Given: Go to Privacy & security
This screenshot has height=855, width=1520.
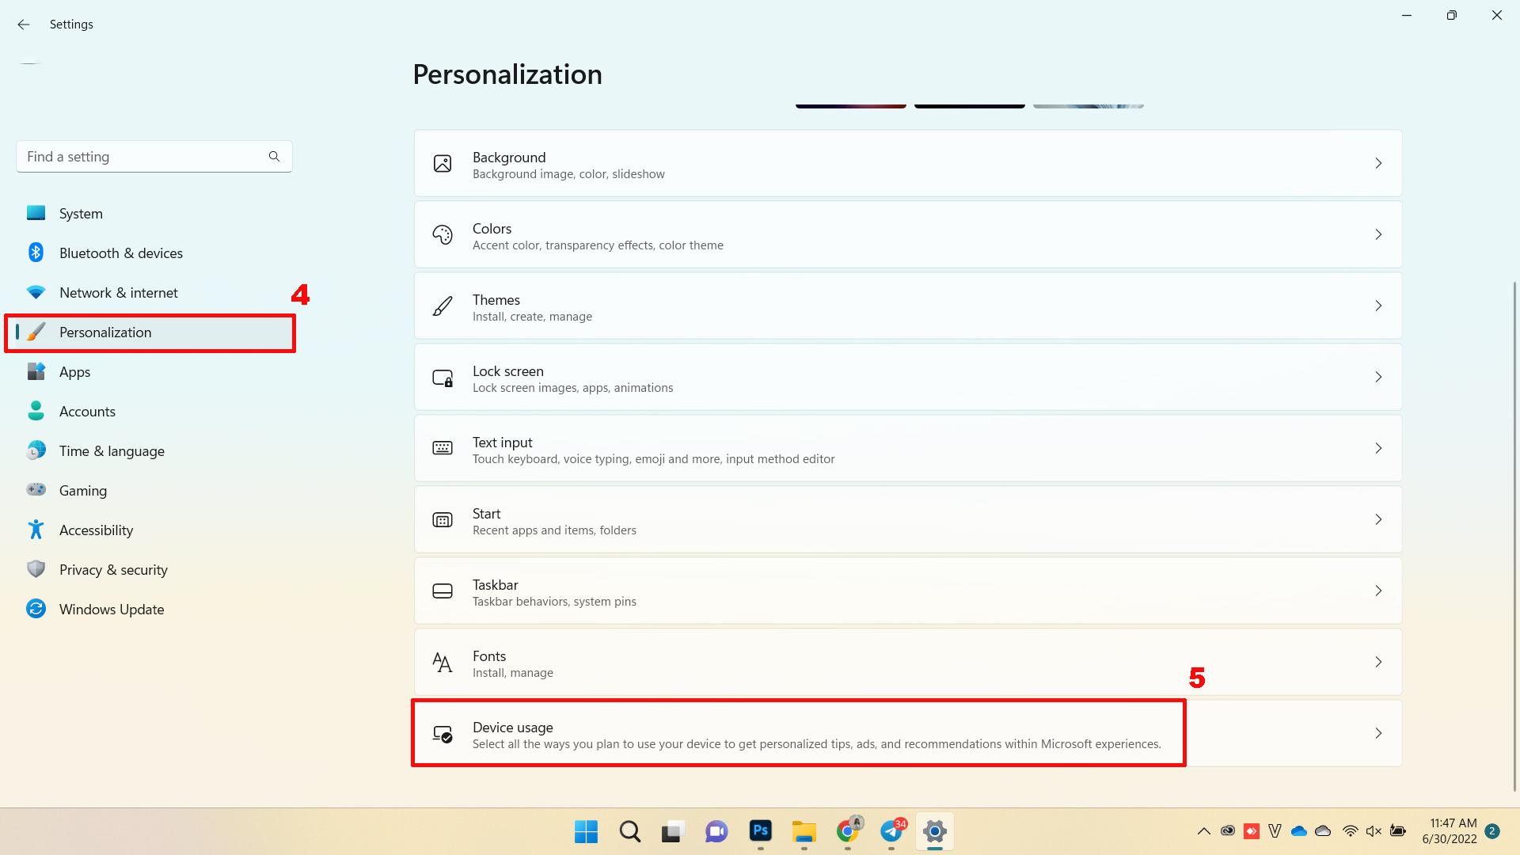Looking at the screenshot, I should pos(154,570).
